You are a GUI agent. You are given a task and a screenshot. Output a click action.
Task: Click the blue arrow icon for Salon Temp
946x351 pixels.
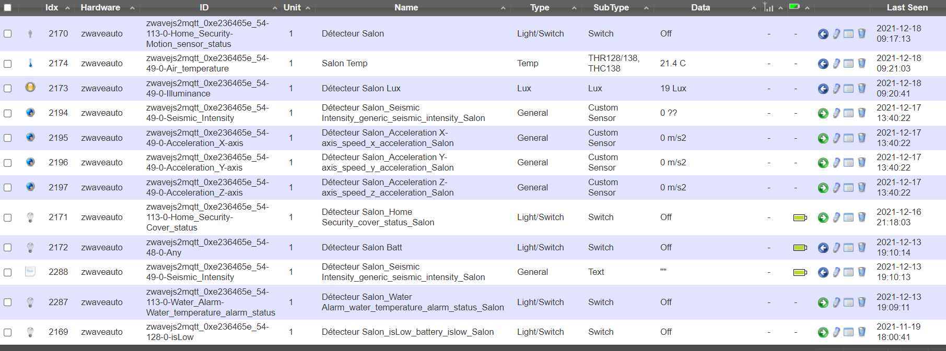click(x=823, y=64)
